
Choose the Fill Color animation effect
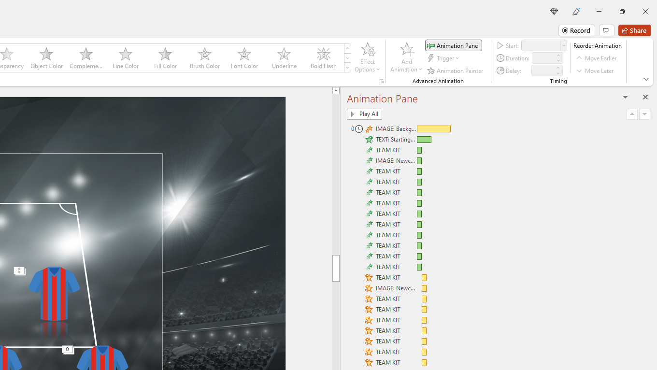pyautogui.click(x=165, y=58)
